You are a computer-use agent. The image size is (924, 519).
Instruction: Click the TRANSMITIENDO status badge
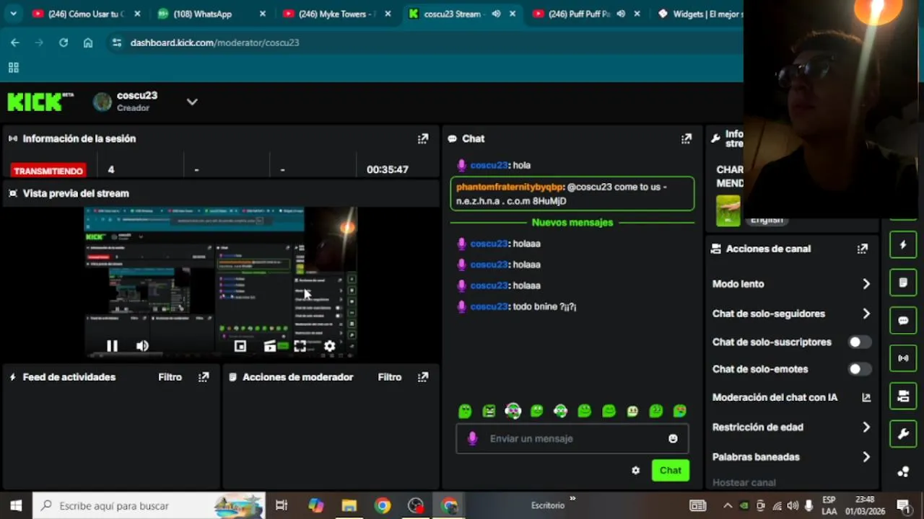click(x=48, y=170)
